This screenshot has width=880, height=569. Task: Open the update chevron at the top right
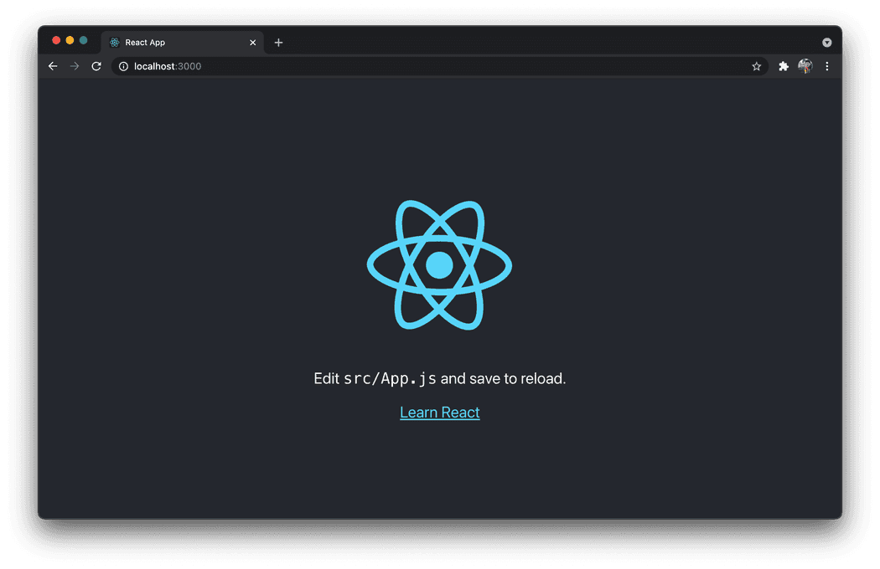pyautogui.click(x=826, y=42)
